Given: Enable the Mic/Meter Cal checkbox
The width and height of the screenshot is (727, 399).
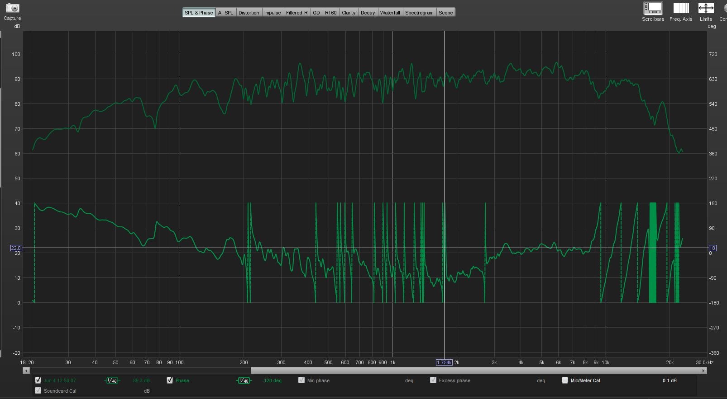Looking at the screenshot, I should point(565,380).
